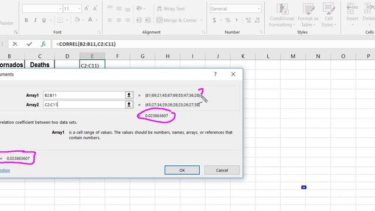Open Alignment settings dialog launcher
The height and width of the screenshot is (211, 375).
point(204,32)
